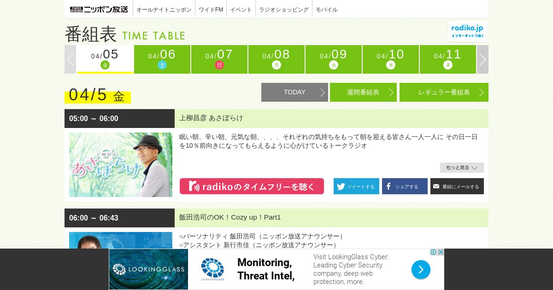Image resolution: width=553 pixels, height=290 pixels.
Task: Select the 04/09 Tuesday date tab
Action: (x=334, y=59)
